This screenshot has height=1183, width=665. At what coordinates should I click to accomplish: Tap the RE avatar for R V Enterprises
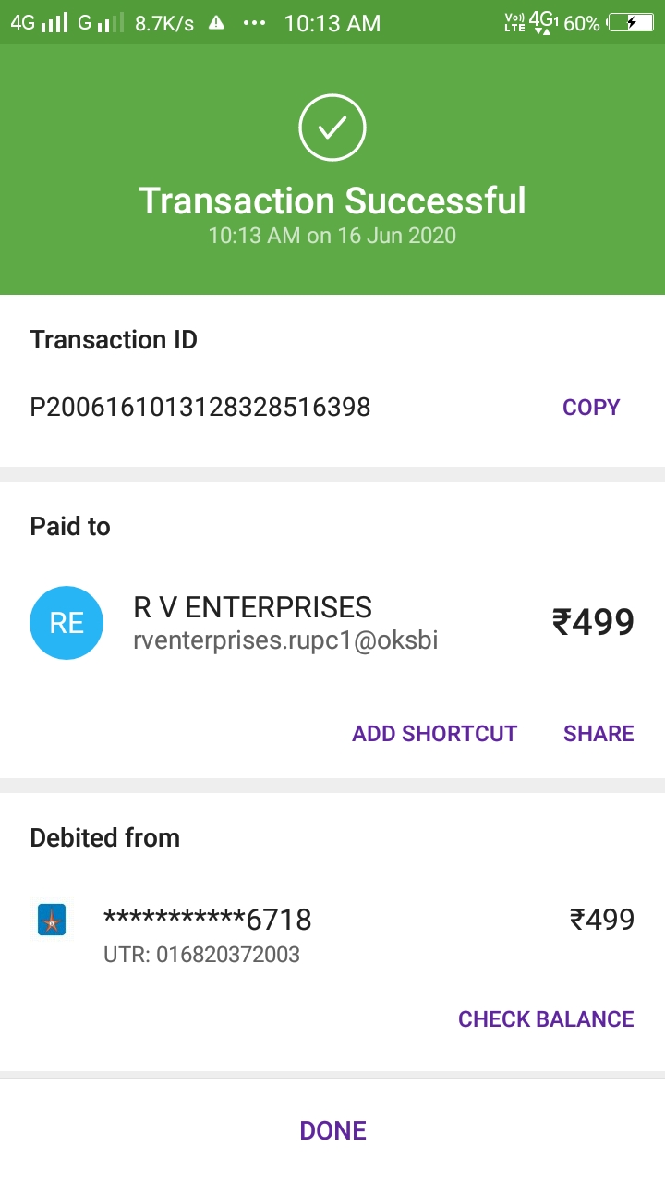pos(66,623)
